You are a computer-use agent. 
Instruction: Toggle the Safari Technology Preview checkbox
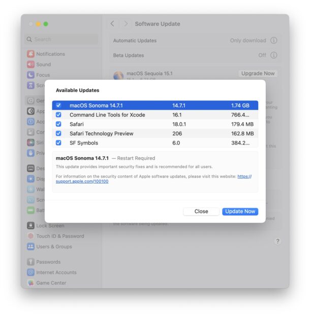pos(58,134)
